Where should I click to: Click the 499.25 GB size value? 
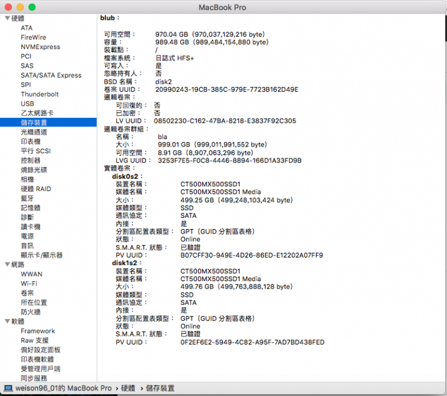(237, 200)
